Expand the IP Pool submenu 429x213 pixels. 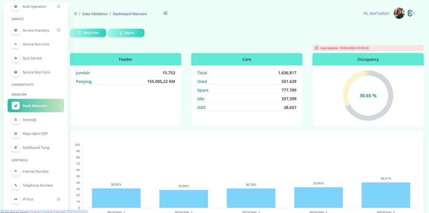pyautogui.click(x=59, y=199)
